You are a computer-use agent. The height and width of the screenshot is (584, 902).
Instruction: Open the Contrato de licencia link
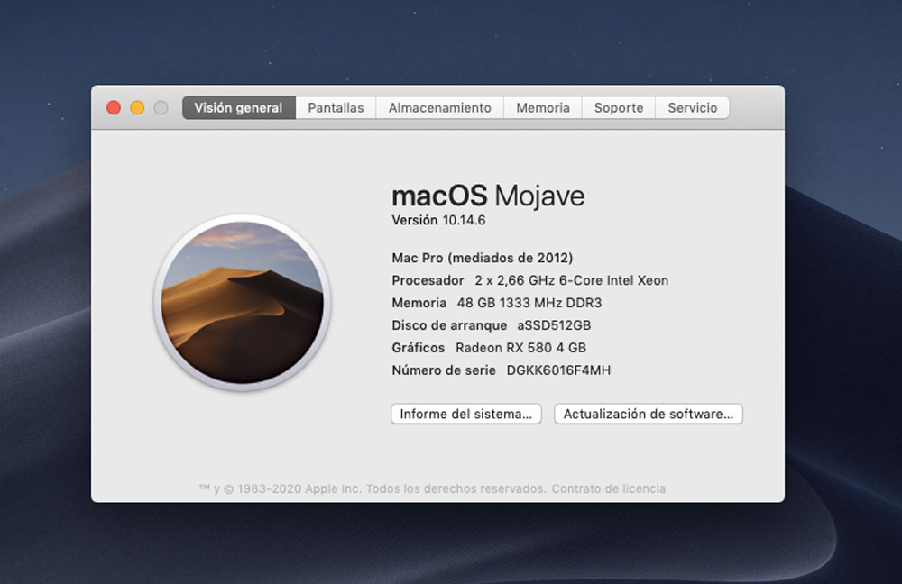[x=608, y=489]
